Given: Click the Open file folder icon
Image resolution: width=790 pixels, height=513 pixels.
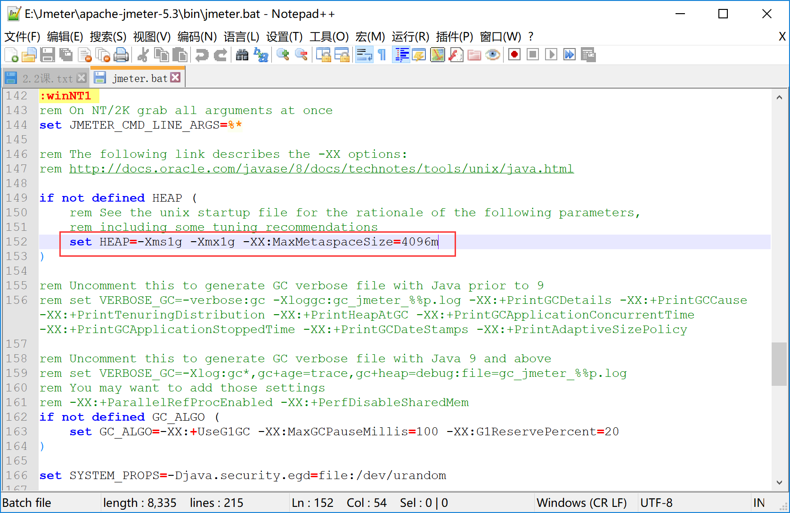Looking at the screenshot, I should point(29,55).
